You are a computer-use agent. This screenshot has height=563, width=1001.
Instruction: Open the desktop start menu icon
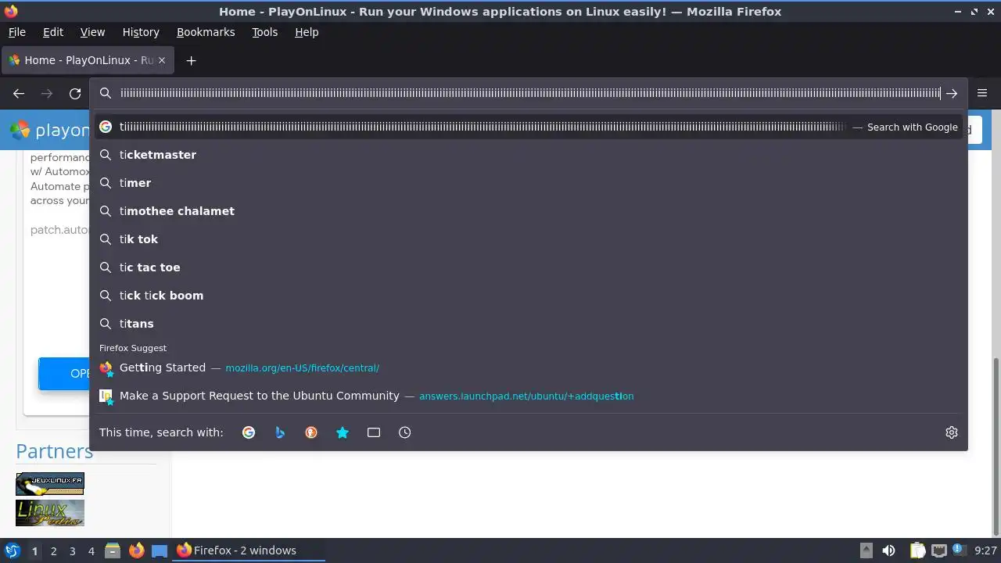[12, 550]
